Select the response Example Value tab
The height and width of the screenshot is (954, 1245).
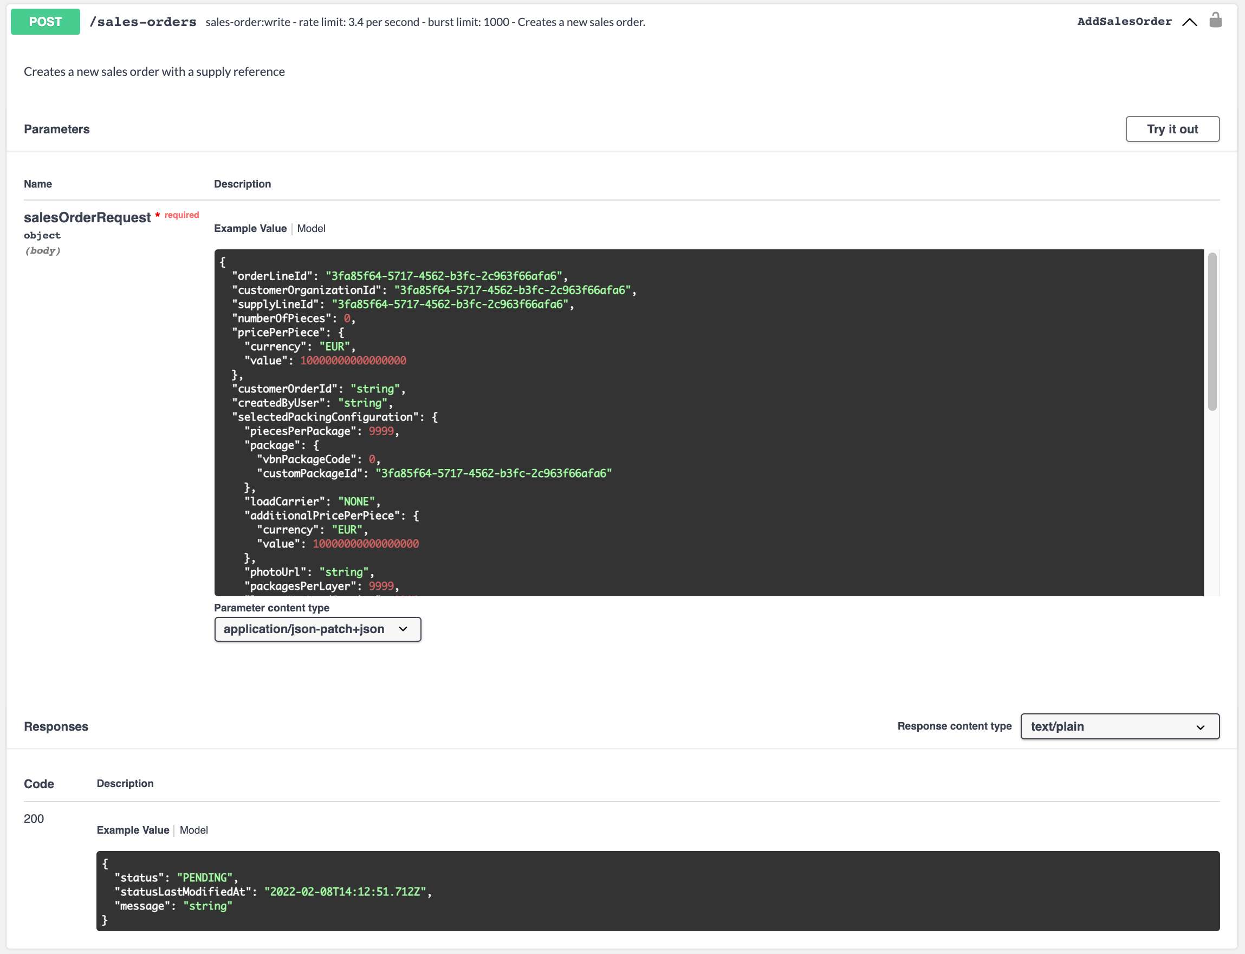coord(133,830)
